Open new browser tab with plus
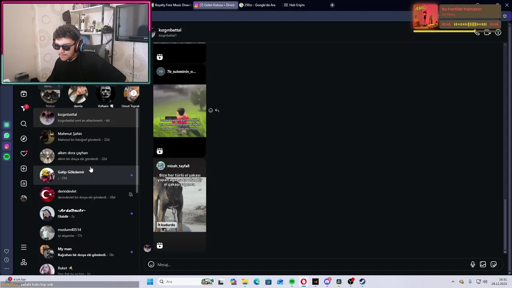Viewport: 512px width, 288px height. click(332, 5)
